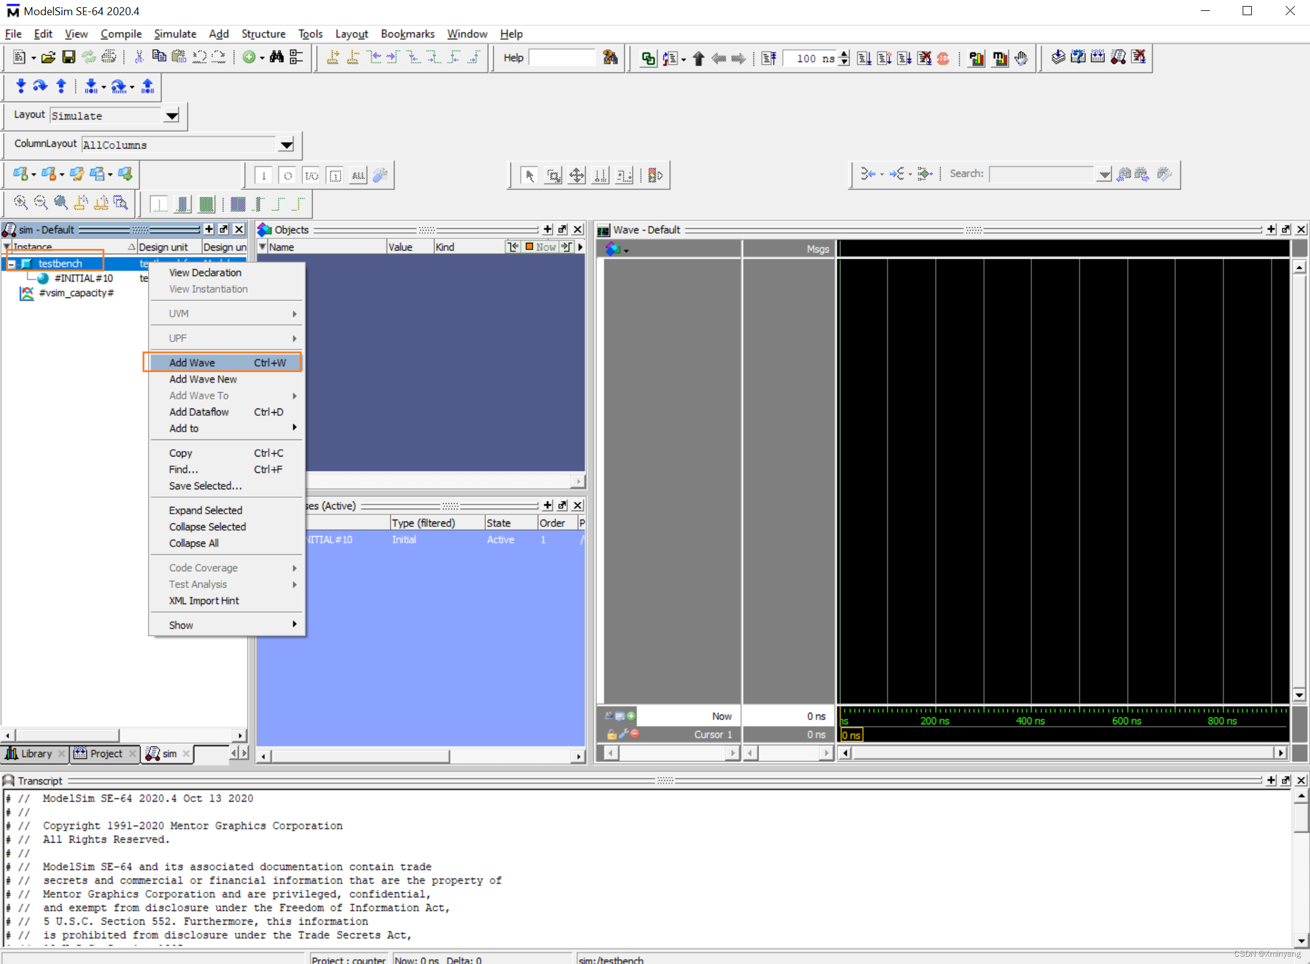
Task: Toggle the Outputs filter button labeled O
Action: coord(288,175)
